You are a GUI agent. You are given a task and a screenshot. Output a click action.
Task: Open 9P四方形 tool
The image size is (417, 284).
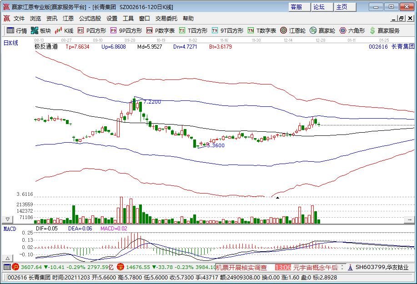coord(126,30)
